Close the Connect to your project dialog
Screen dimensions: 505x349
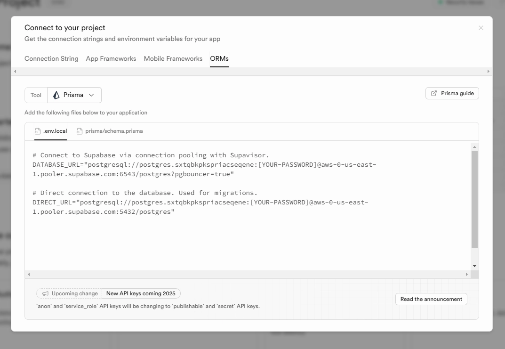coord(481,28)
